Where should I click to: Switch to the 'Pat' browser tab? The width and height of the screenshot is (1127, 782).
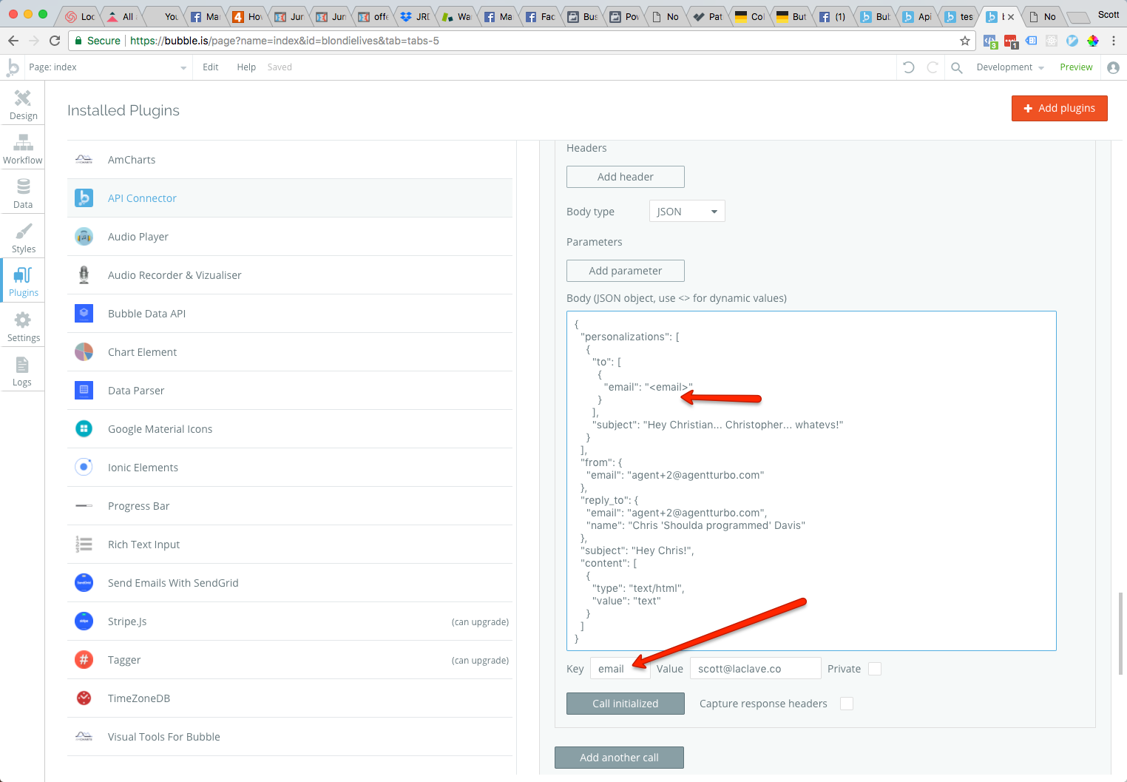tap(708, 16)
